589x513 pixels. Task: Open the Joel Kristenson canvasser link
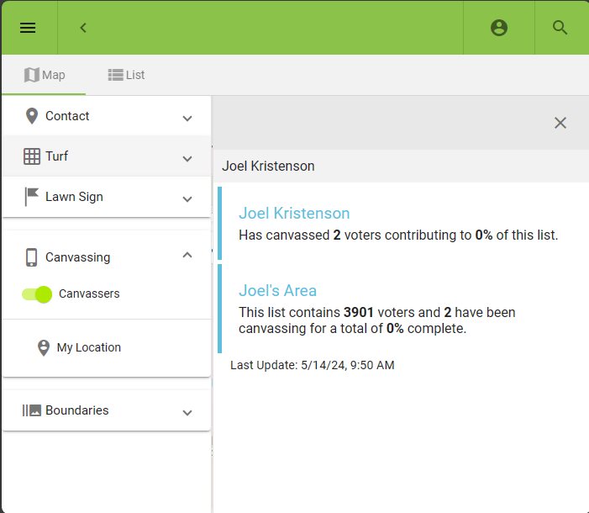pos(294,214)
